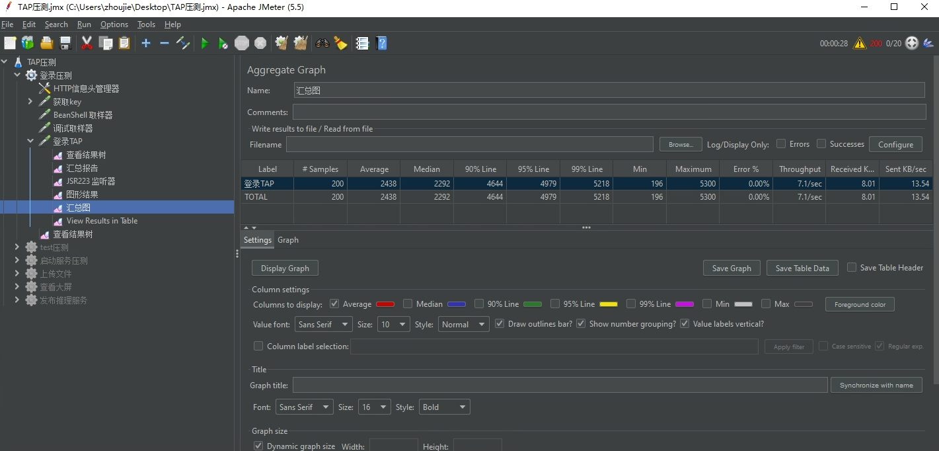The height and width of the screenshot is (451, 939).
Task: Check the Save Table Header box
Action: (x=852, y=268)
